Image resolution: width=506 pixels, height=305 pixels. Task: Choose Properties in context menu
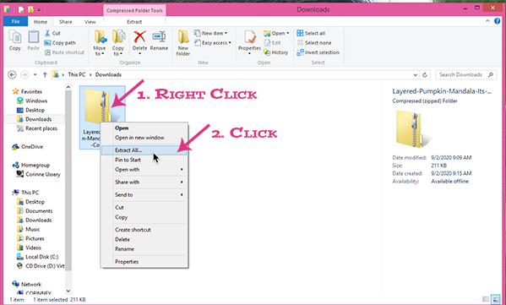[x=144, y=262]
